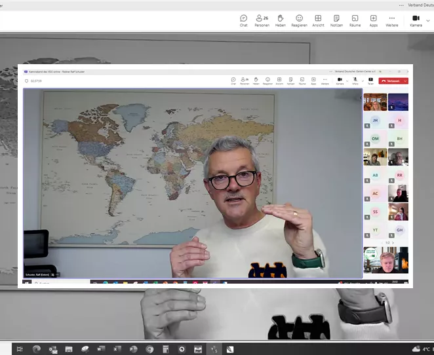Click Notizen icon in the shared window toolbar
The image size is (434, 355).
click(290, 81)
